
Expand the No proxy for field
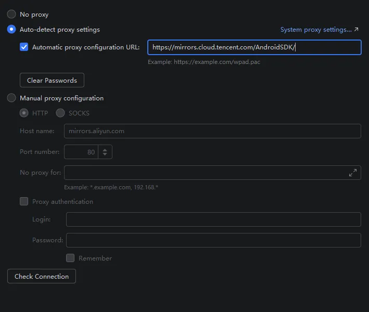click(x=353, y=173)
